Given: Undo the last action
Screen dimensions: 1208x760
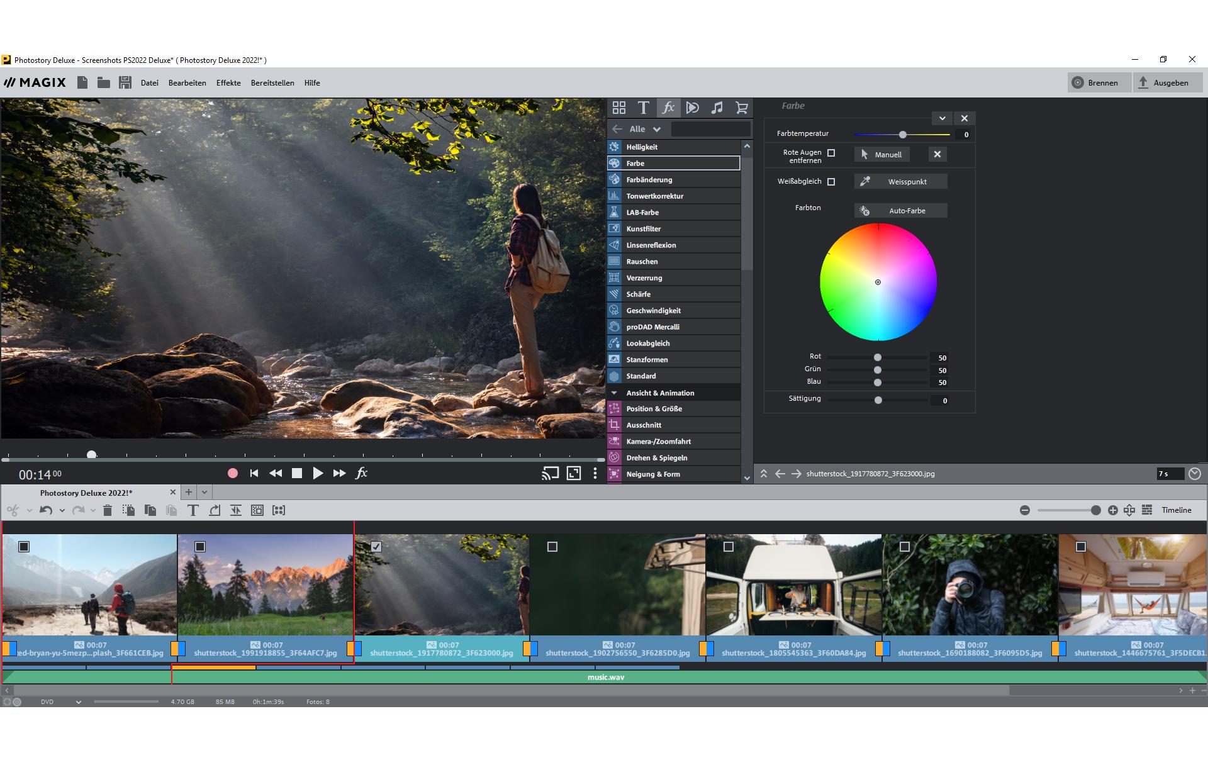Looking at the screenshot, I should [46, 510].
